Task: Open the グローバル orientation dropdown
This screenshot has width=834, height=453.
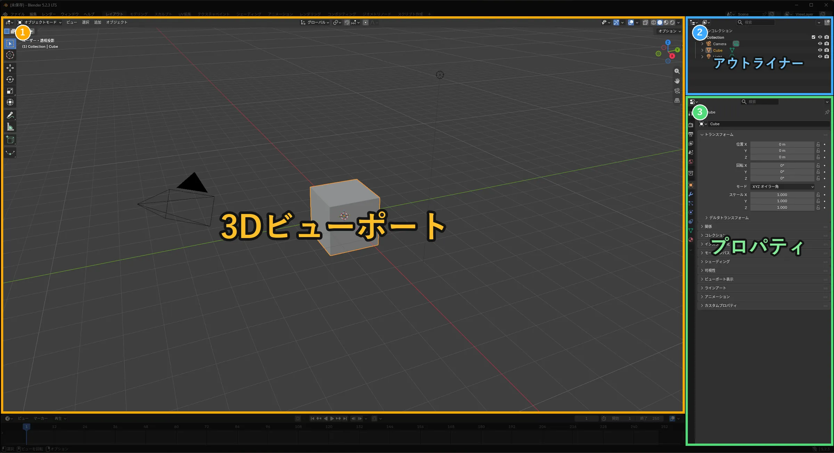Action: pos(315,22)
